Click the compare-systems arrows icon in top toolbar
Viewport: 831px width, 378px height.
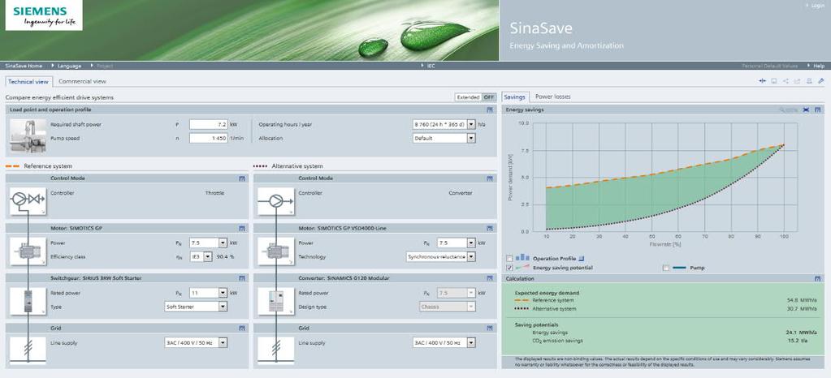tap(762, 81)
